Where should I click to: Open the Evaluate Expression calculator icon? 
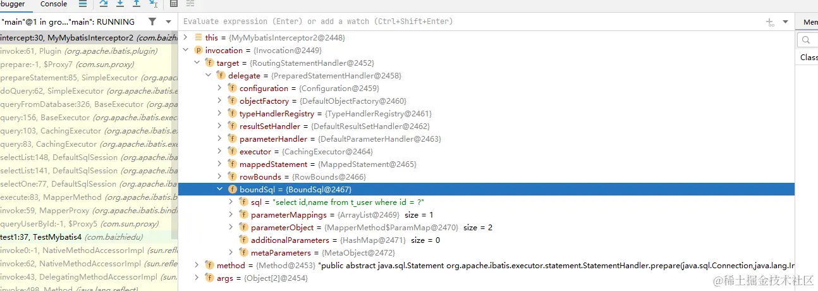click(174, 4)
